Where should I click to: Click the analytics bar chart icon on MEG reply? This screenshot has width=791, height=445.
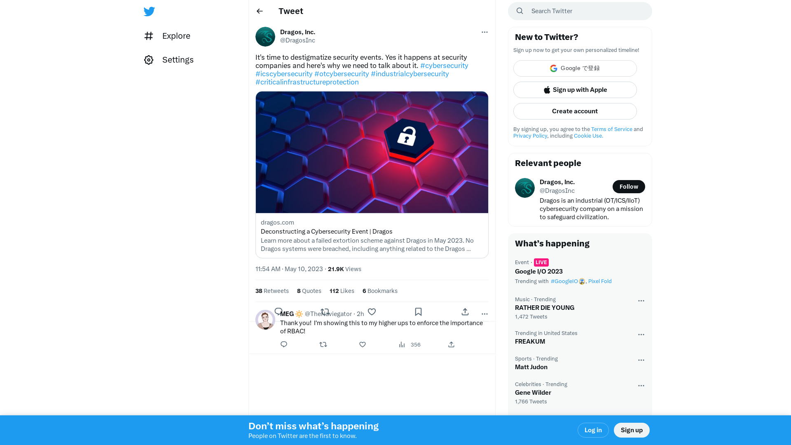pyautogui.click(x=402, y=344)
